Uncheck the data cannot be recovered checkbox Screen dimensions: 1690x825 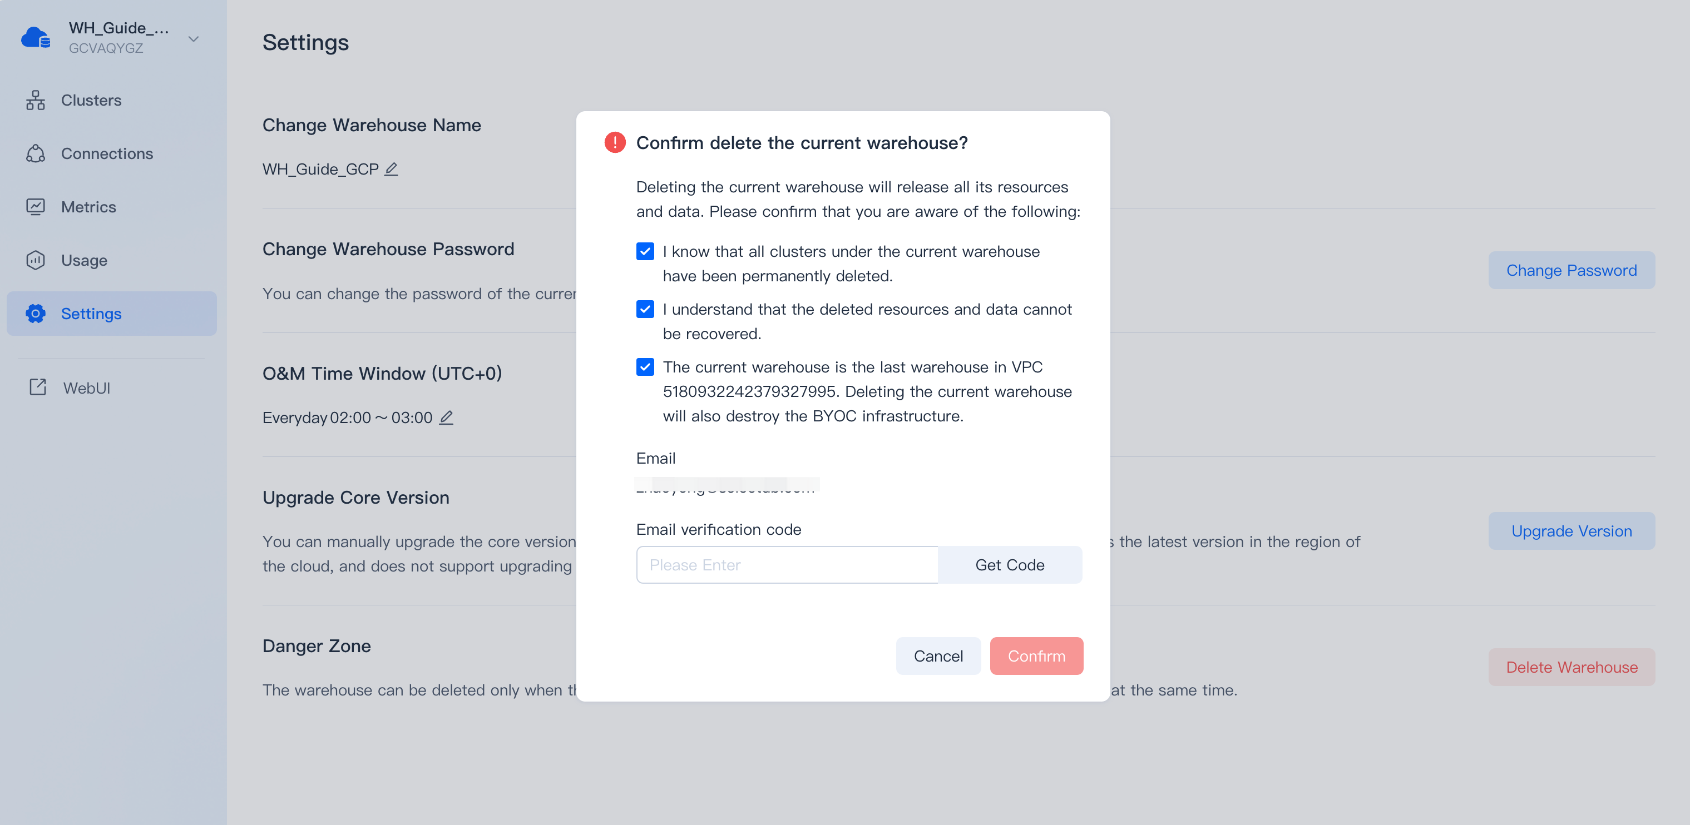pos(645,310)
